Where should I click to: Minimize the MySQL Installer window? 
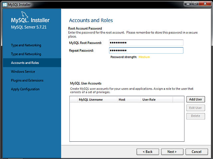[188, 4]
